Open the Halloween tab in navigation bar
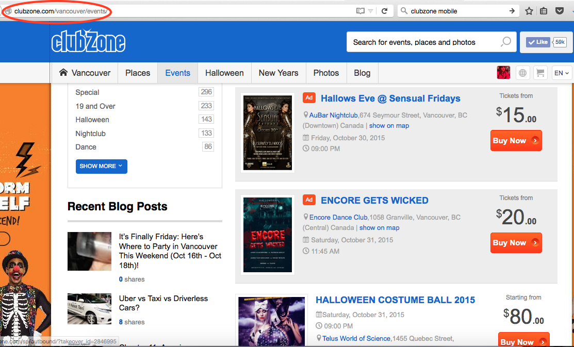 [224, 73]
